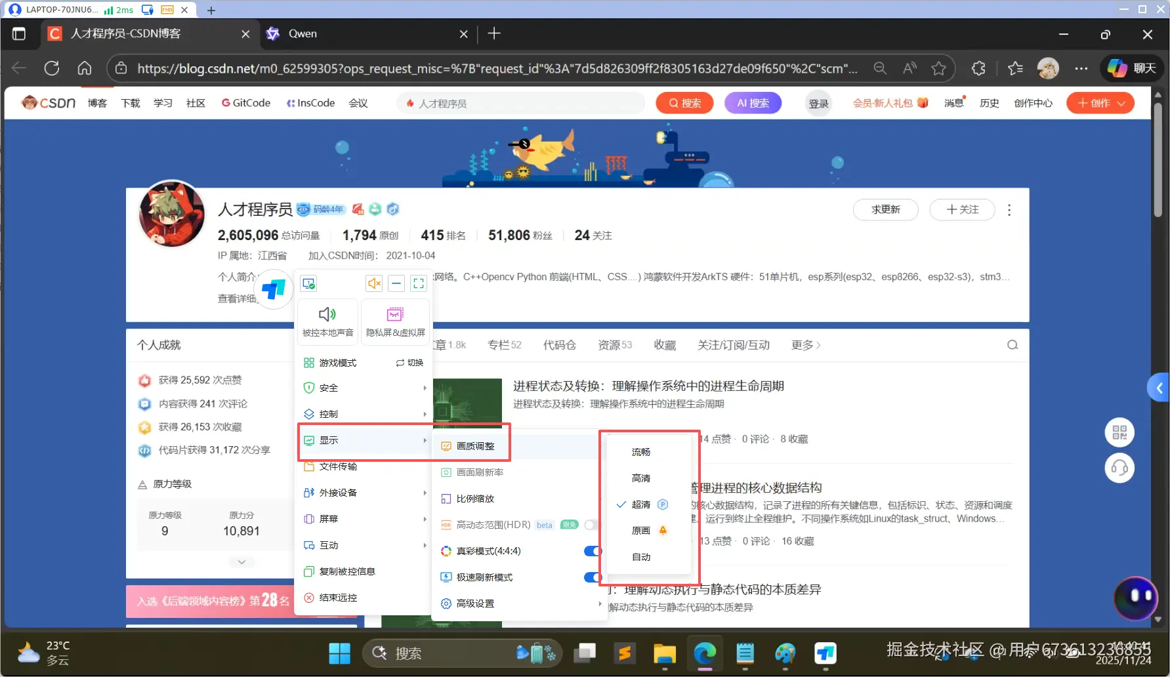1170x677 pixels.
Task: Open the favorites list in the browser toolbar
Action: coord(1015,68)
